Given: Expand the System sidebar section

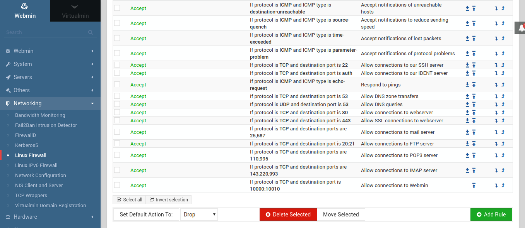Looking at the screenshot, I should tap(50, 64).
